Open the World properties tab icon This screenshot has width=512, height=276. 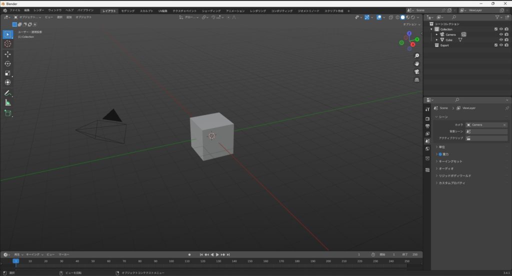[x=427, y=148]
